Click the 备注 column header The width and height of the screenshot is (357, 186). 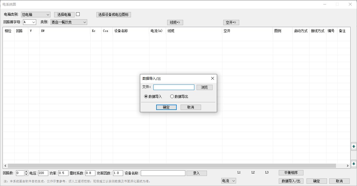(x=344, y=31)
